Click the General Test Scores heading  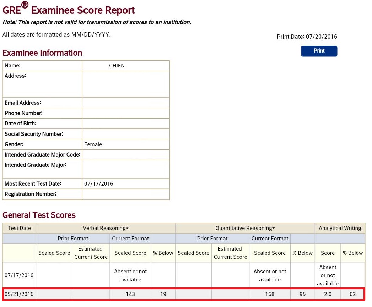(x=39, y=215)
